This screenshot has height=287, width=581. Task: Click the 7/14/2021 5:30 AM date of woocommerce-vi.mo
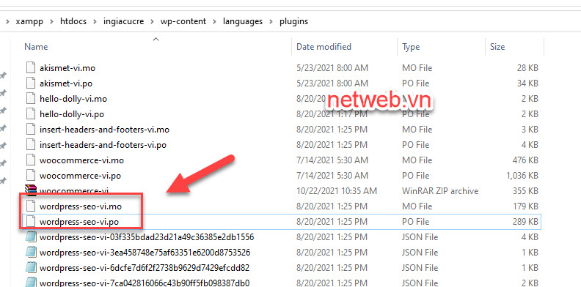coord(332,160)
